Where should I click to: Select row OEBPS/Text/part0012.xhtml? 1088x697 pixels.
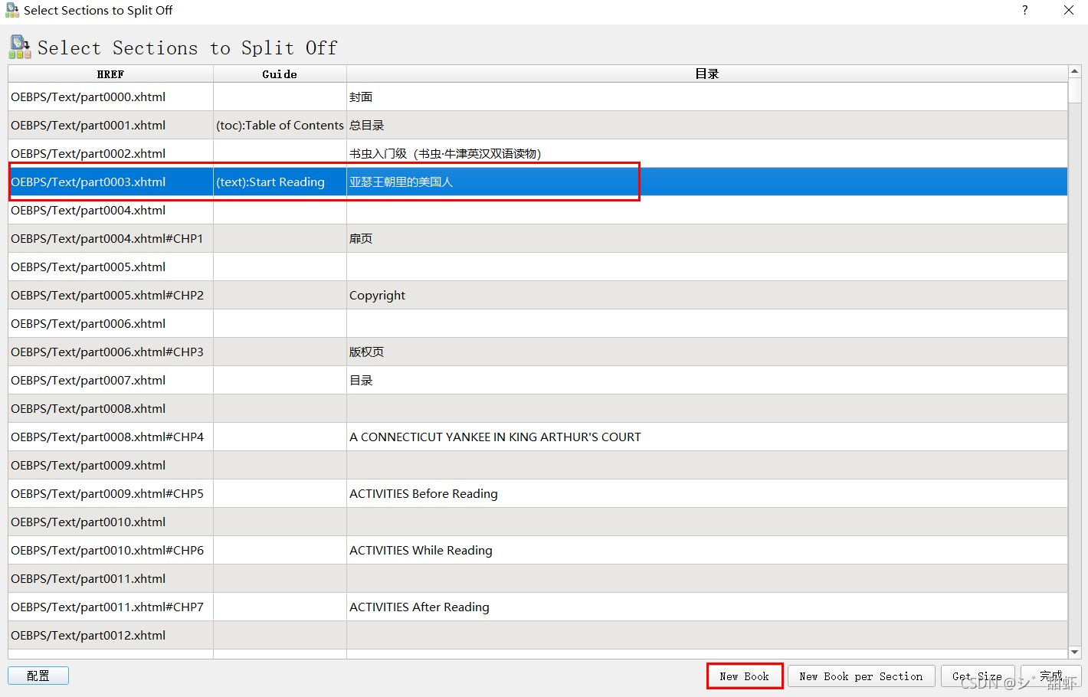pyautogui.click(x=537, y=635)
